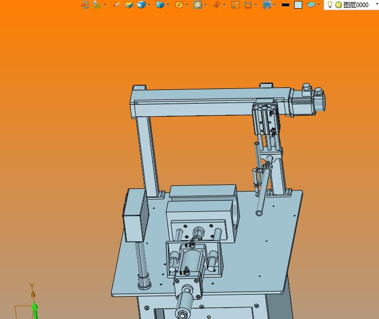Screen dimensions: 379x319
Task: Click the blue cube with window icon
Action: pyautogui.click(x=160, y=5)
